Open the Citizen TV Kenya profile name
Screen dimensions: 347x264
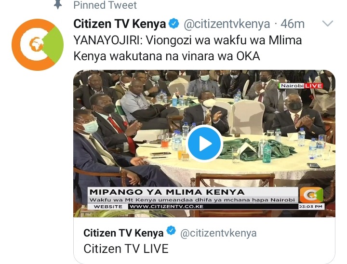[120, 24]
